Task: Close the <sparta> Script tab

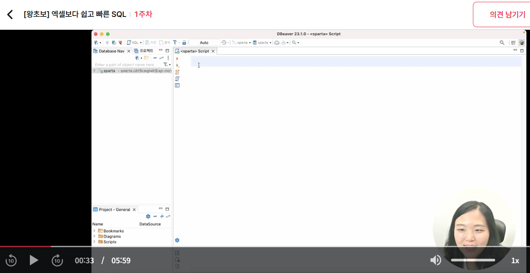Action: click(213, 51)
